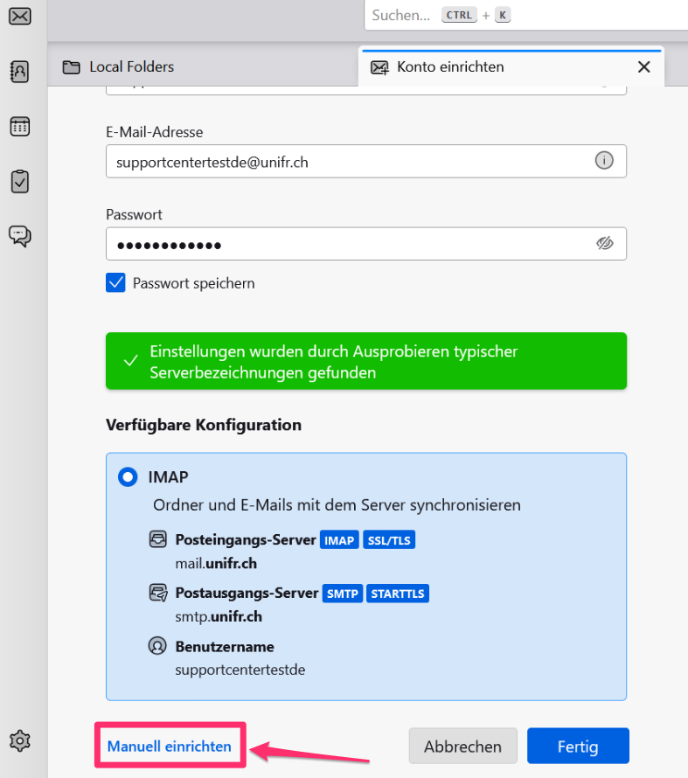Select the IMAP radio button
Image resolution: width=688 pixels, height=778 pixels.
[129, 477]
